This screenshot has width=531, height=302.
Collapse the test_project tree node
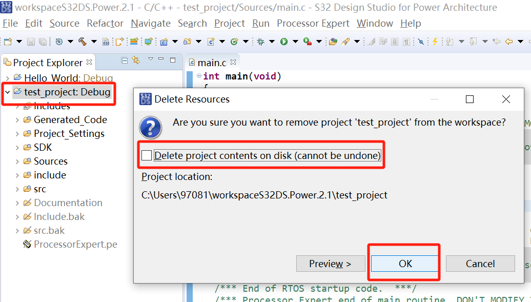point(8,92)
